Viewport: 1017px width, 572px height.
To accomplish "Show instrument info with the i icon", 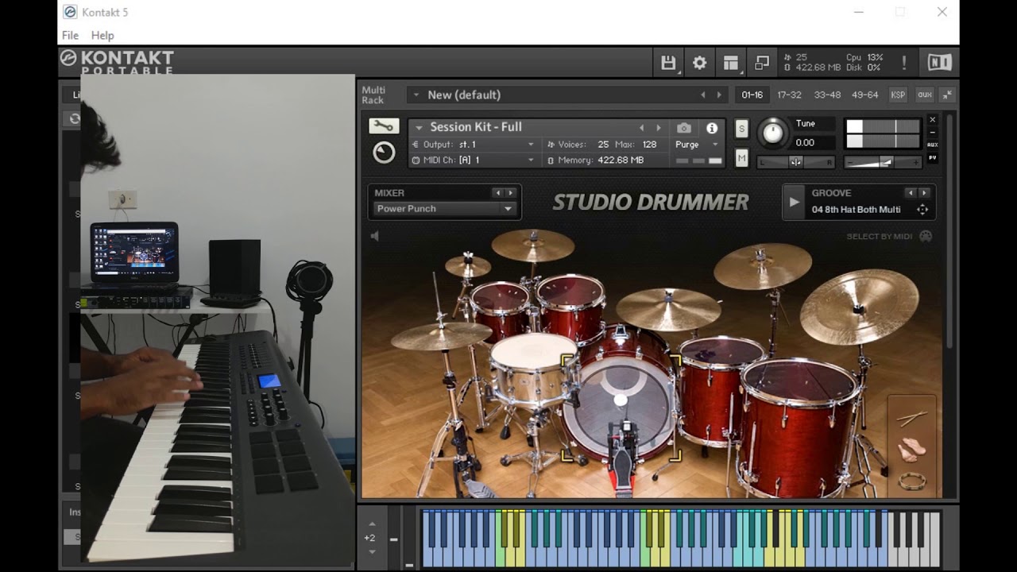I will (712, 128).
